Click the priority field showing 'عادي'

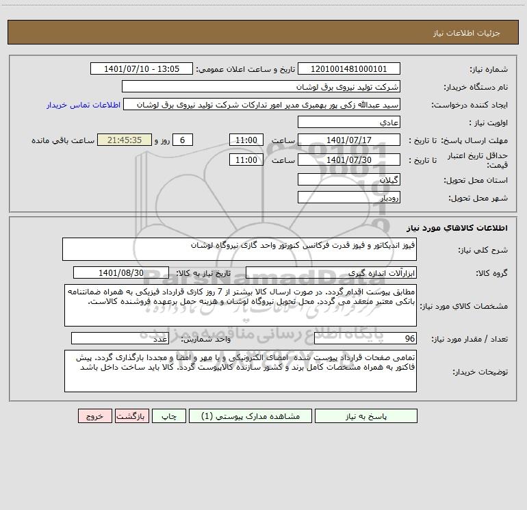(x=349, y=122)
